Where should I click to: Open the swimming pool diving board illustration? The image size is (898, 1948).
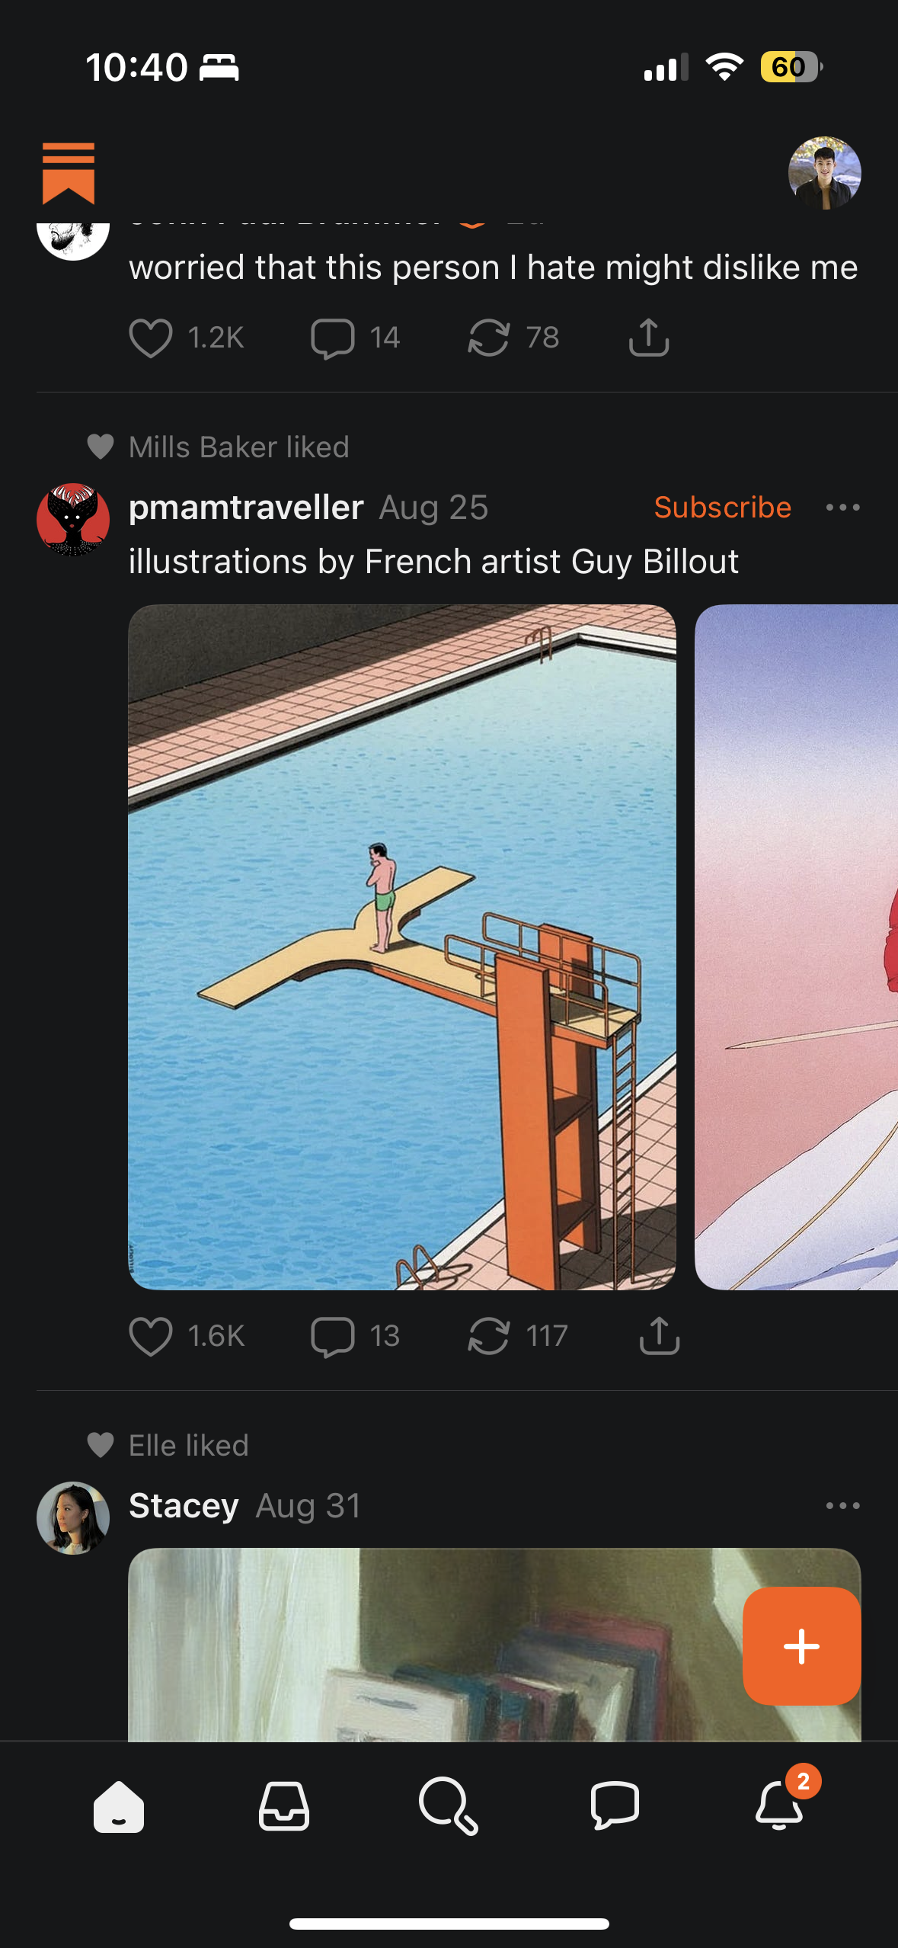click(x=402, y=947)
